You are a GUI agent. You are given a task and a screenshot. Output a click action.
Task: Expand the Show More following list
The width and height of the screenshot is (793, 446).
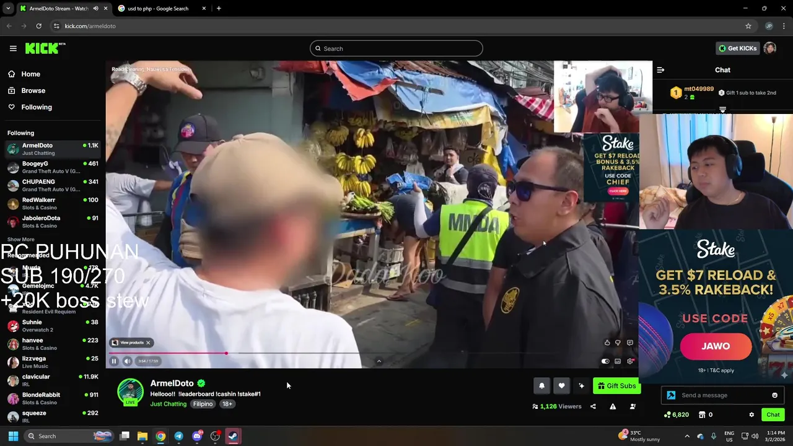tap(21, 239)
